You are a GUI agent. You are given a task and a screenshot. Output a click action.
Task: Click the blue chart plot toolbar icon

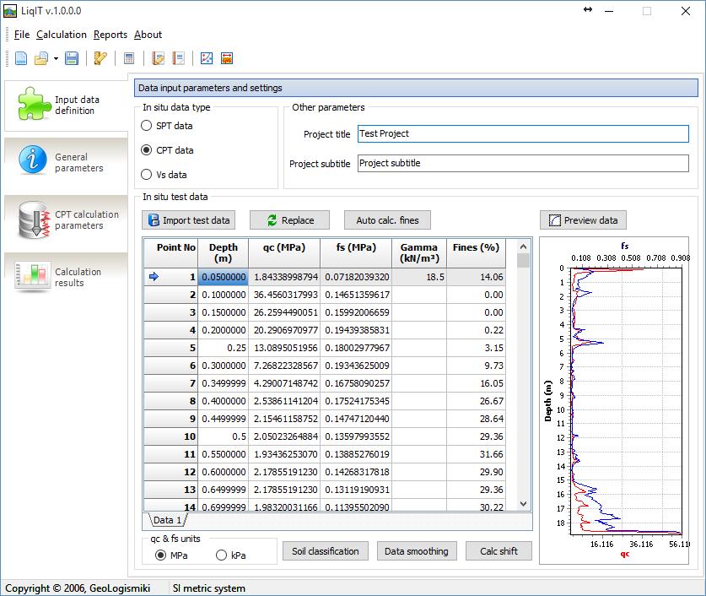207,58
